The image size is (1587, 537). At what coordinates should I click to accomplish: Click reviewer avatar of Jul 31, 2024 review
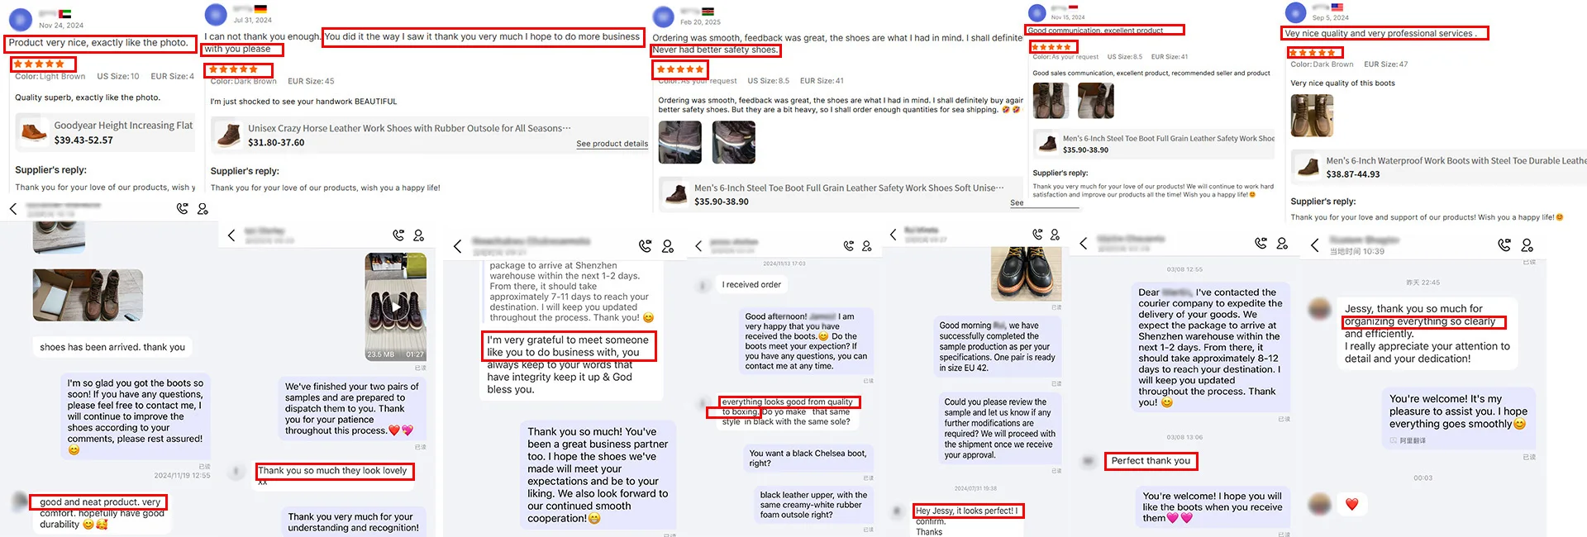pyautogui.click(x=216, y=14)
